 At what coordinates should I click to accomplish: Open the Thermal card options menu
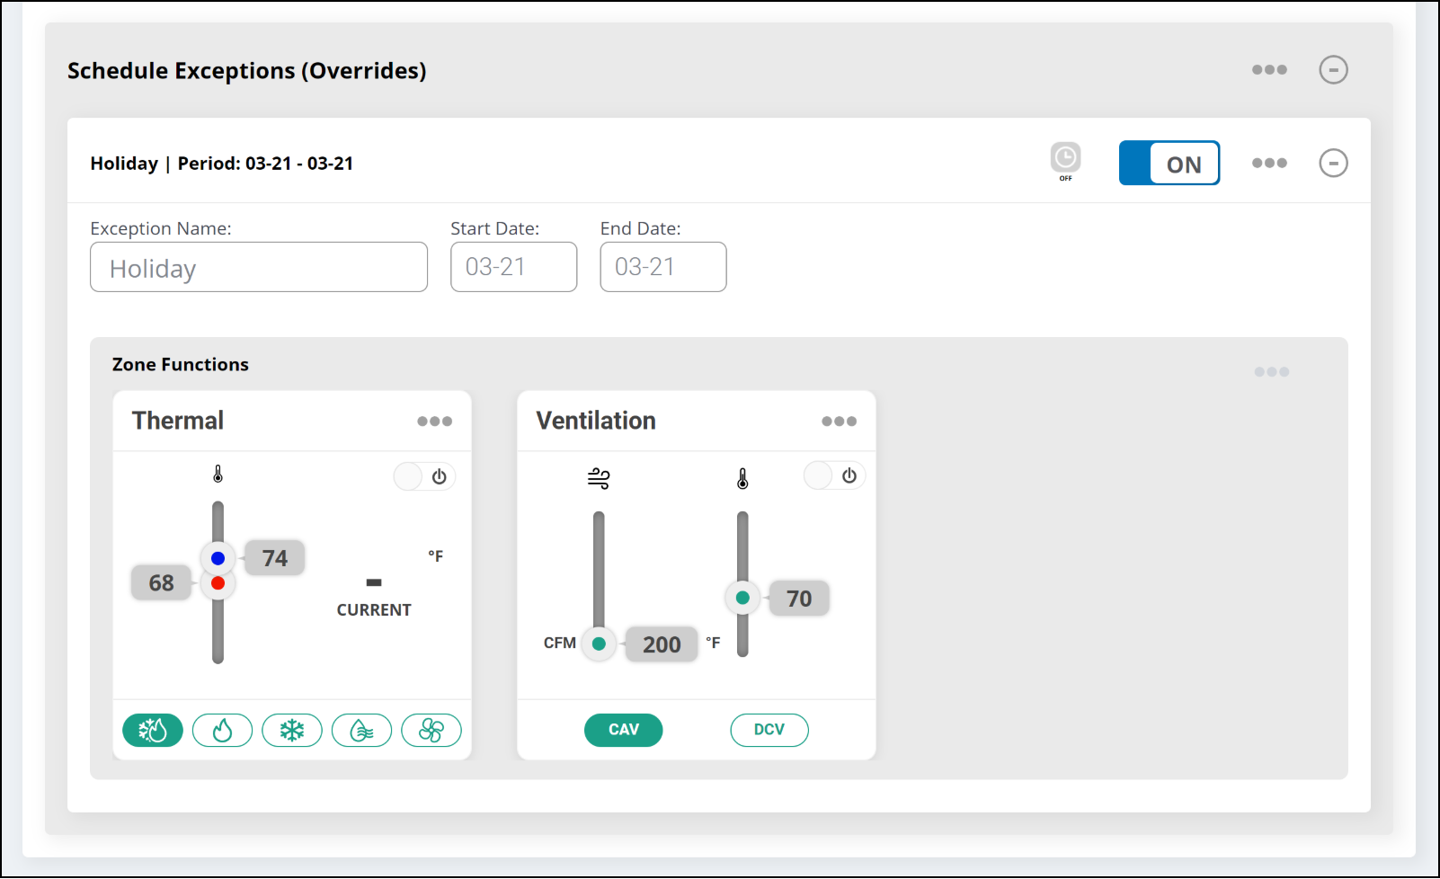pos(434,422)
